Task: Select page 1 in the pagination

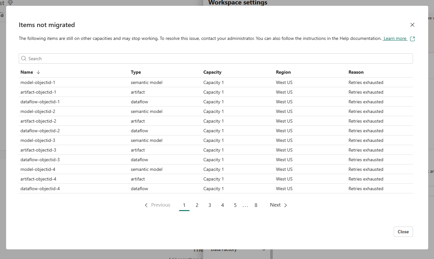Action: click(184, 205)
